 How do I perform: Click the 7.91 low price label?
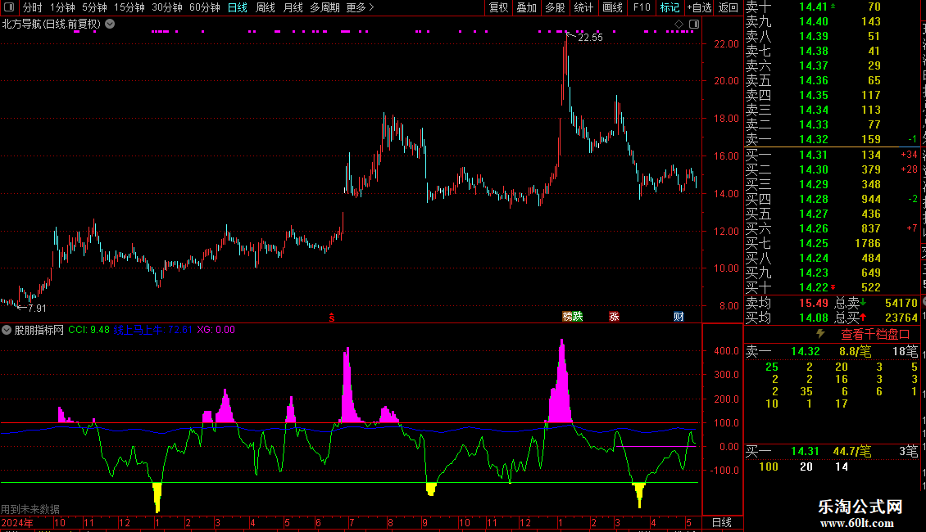pos(37,308)
